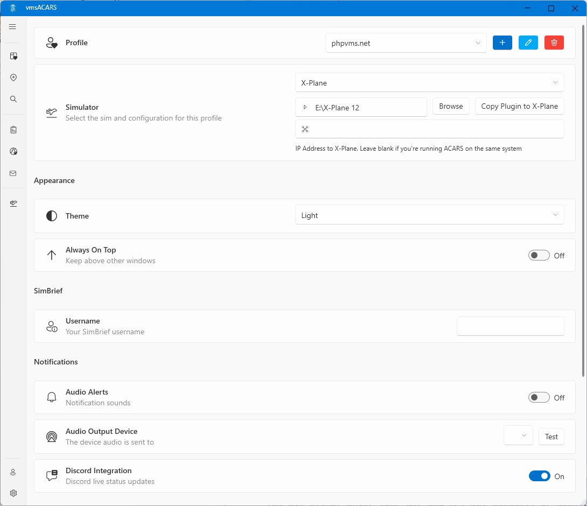Click the Notifications section heading
Image resolution: width=587 pixels, height=506 pixels.
(x=56, y=362)
